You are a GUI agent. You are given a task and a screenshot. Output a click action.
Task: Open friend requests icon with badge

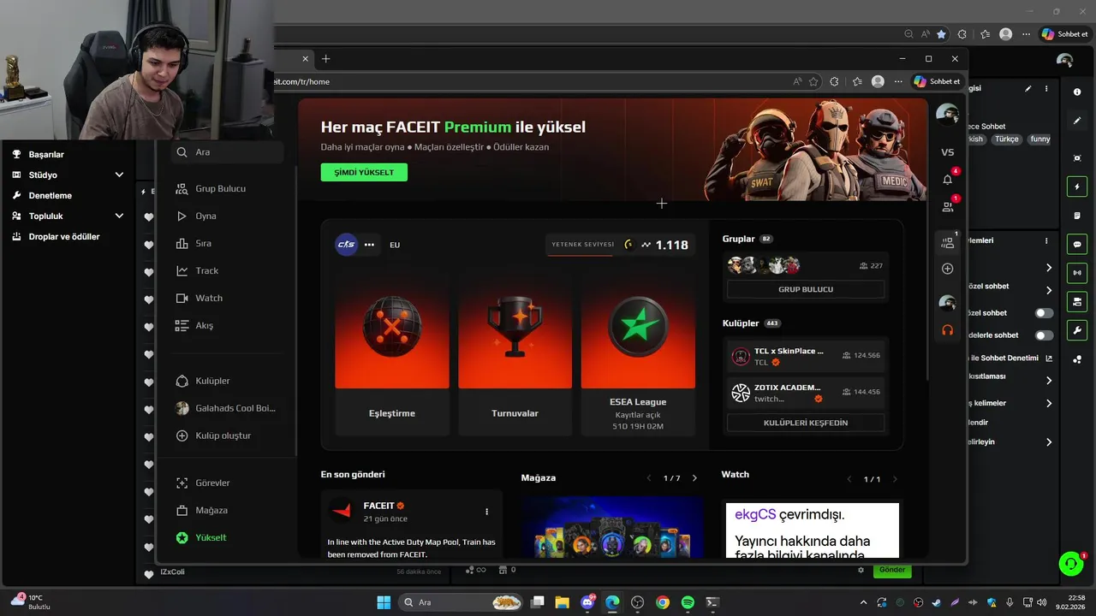coord(948,206)
